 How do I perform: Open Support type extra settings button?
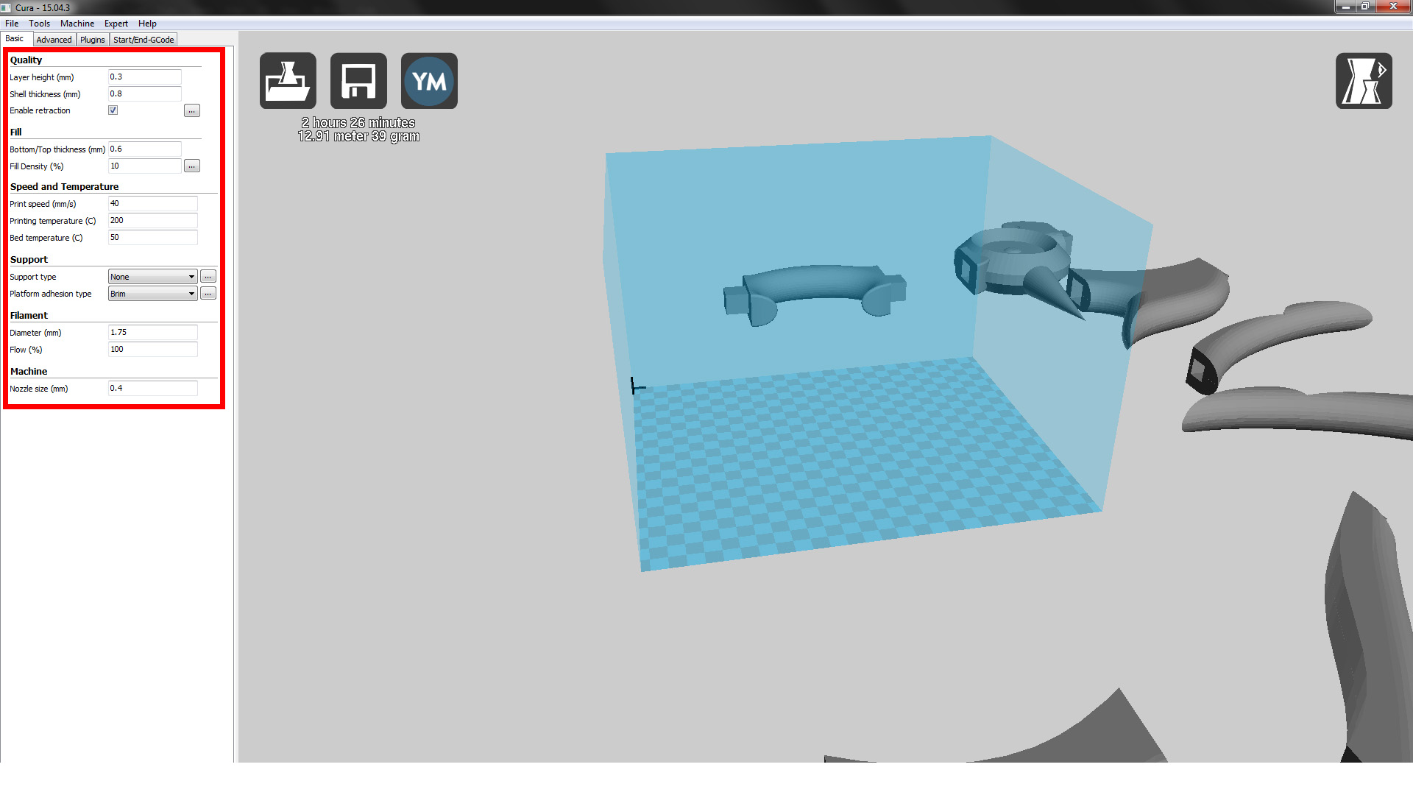(208, 277)
